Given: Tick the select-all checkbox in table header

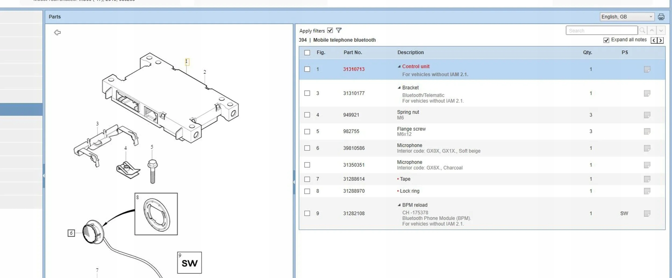Looking at the screenshot, I should pos(307,53).
